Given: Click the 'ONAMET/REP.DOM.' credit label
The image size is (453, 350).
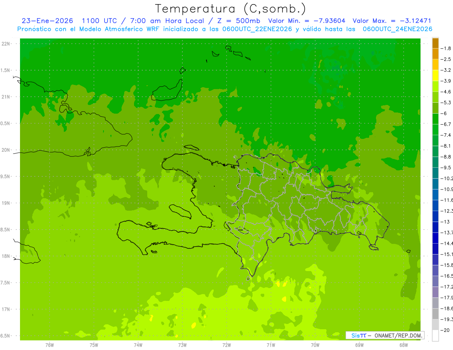Looking at the screenshot, I should pos(398,335).
